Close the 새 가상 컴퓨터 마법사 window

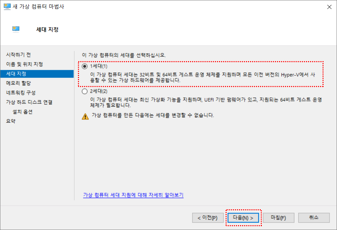(329, 7)
